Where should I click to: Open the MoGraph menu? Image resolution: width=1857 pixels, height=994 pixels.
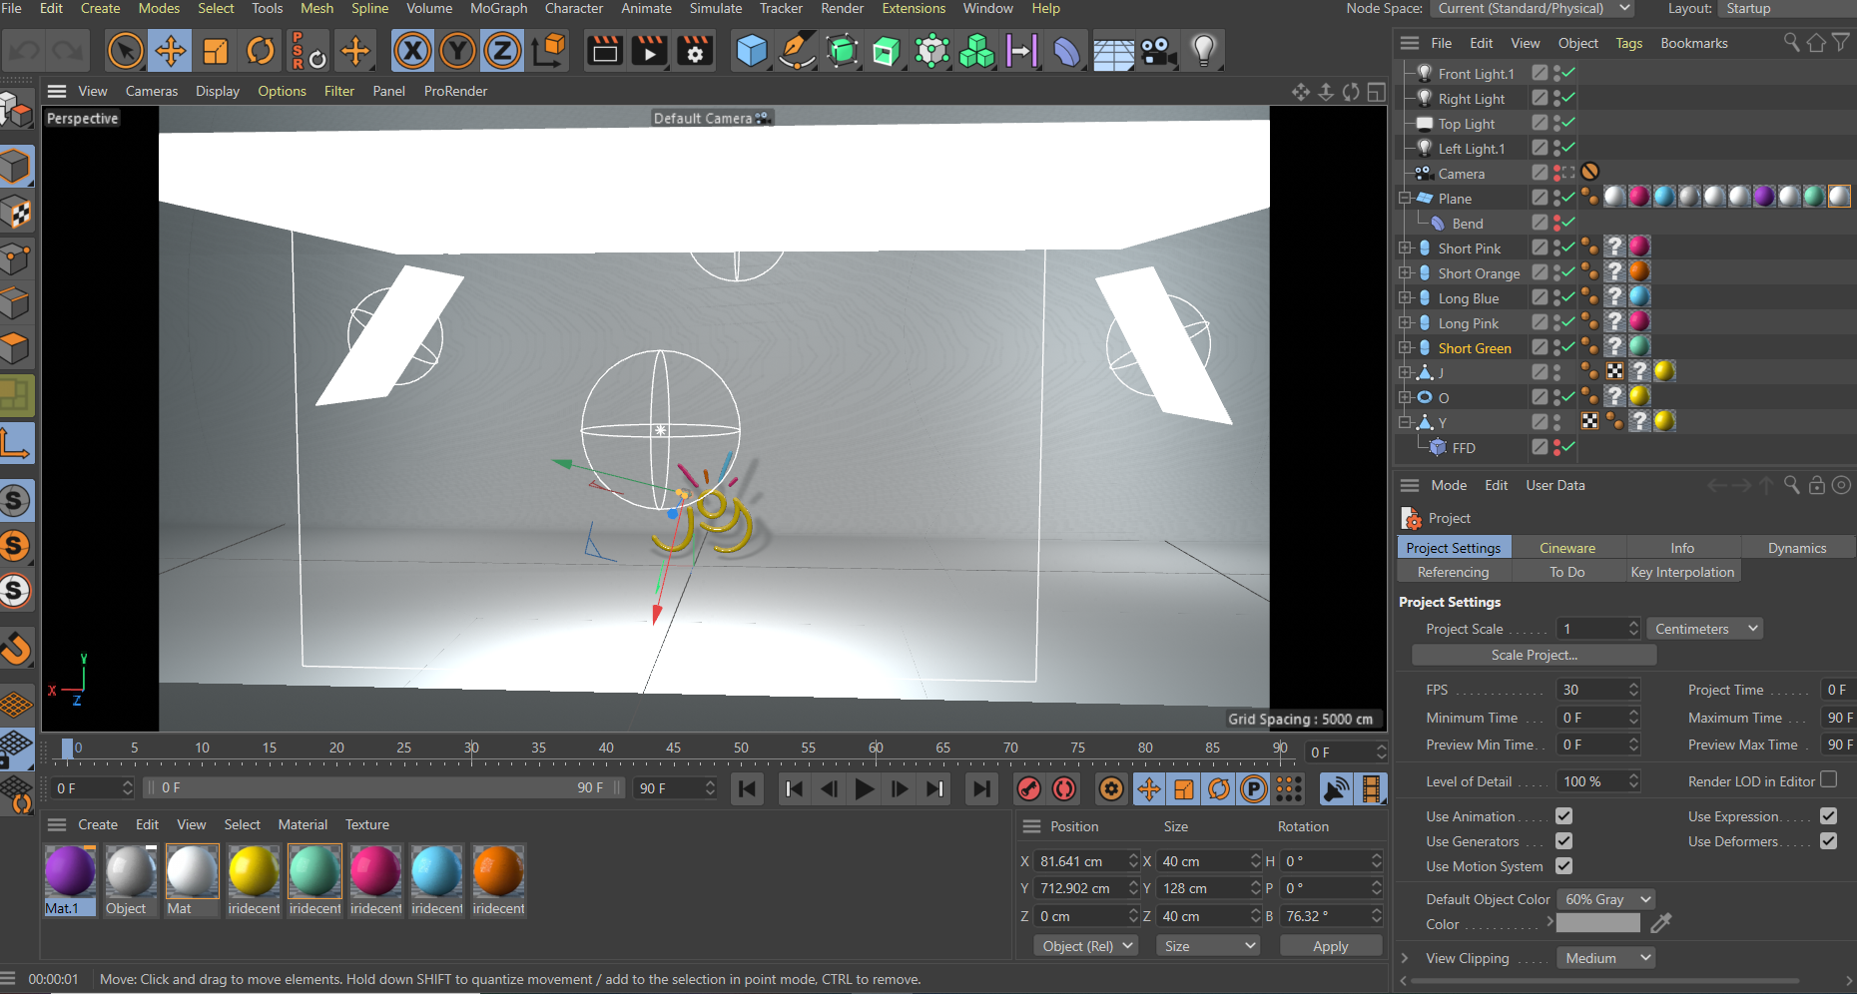click(x=498, y=8)
